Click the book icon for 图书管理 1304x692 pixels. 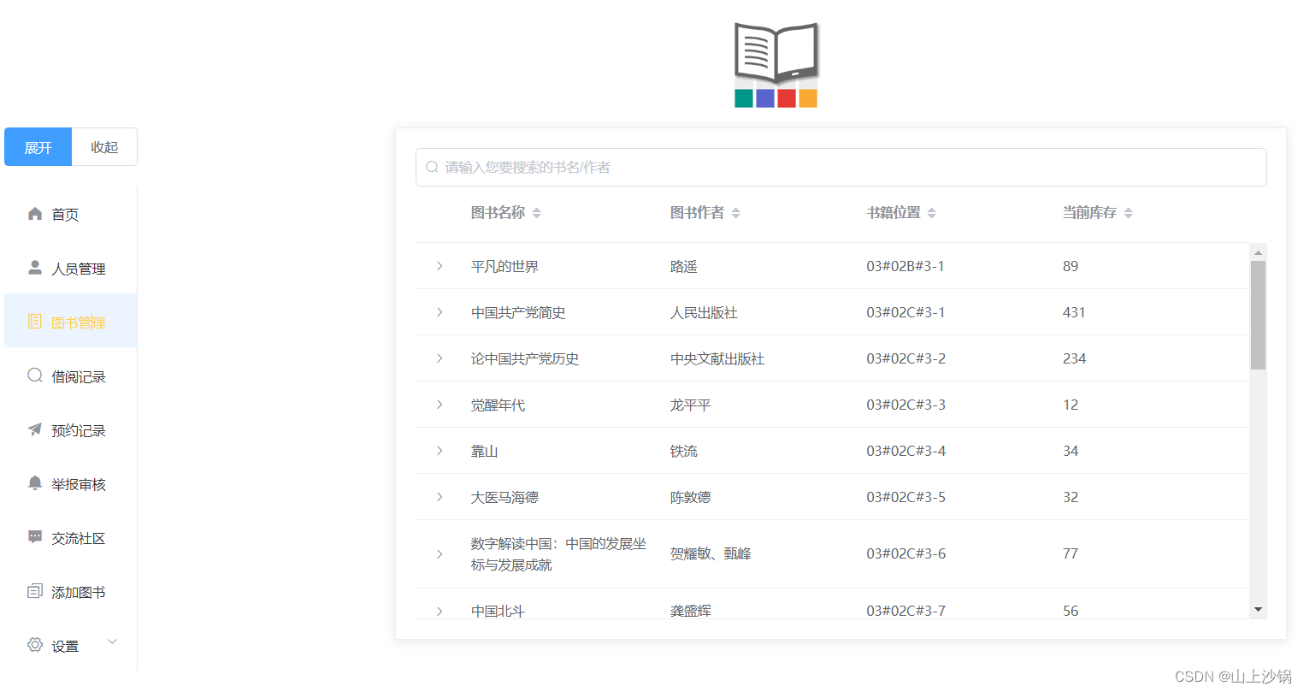35,322
